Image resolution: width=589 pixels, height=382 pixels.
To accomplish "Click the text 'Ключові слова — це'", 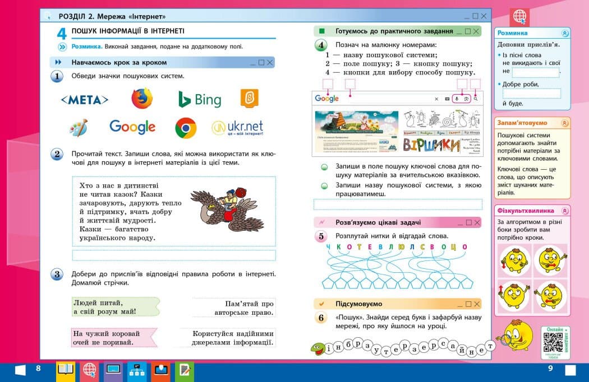I will [x=526, y=169].
